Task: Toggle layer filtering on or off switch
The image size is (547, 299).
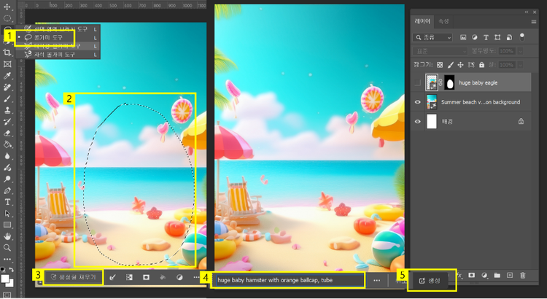Action: pyautogui.click(x=522, y=37)
